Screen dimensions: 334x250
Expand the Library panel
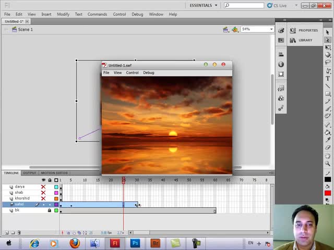(301, 40)
